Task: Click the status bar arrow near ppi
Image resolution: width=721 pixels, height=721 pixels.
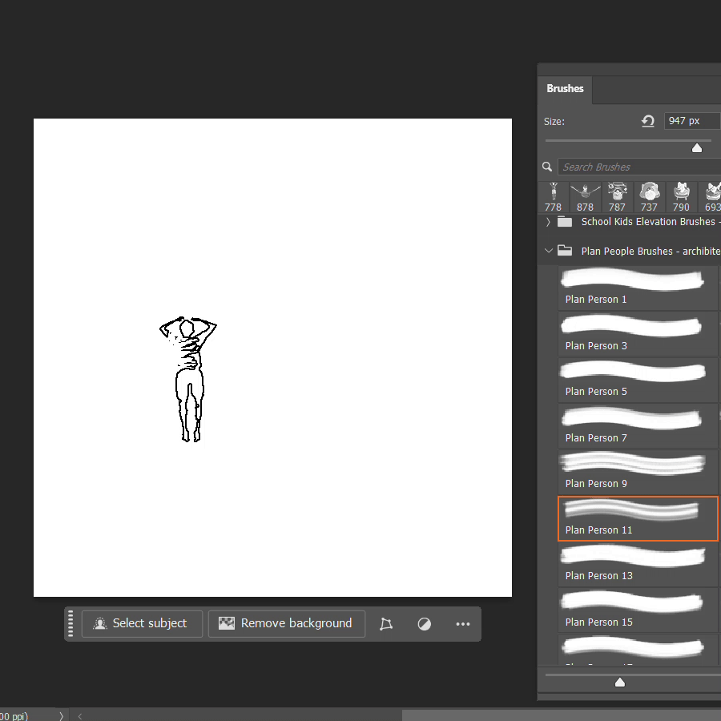Action: 61,715
